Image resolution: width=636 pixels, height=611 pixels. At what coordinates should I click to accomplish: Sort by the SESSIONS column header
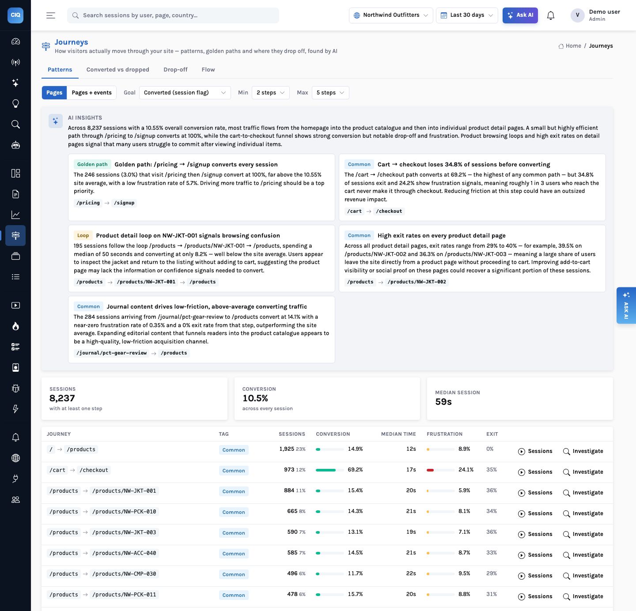pos(292,434)
